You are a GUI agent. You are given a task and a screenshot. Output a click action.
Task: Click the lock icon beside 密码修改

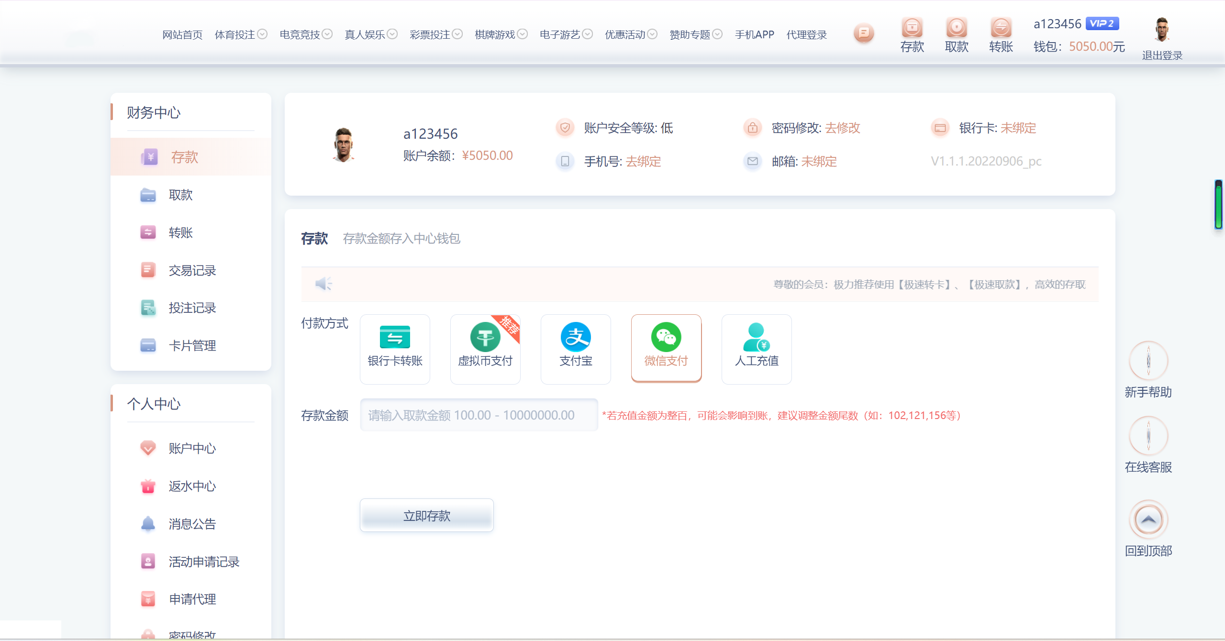coord(753,128)
